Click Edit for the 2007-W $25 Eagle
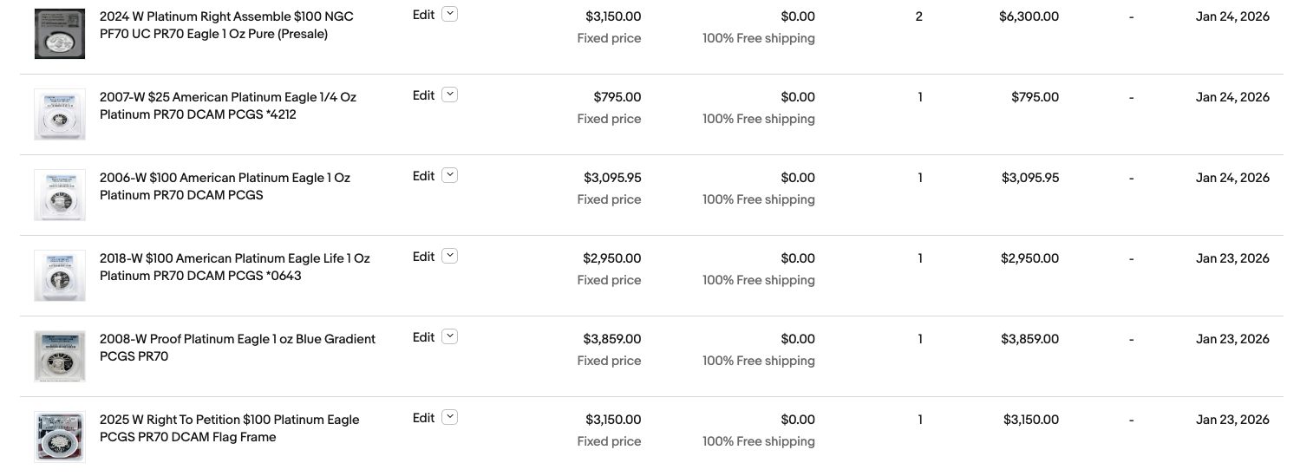This screenshot has height=476, width=1300. pyautogui.click(x=423, y=95)
